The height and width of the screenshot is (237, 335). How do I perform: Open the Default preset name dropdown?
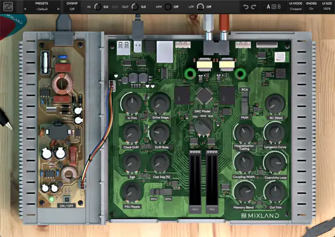(x=42, y=9)
